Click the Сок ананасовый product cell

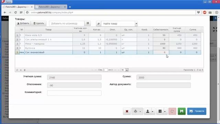(x=48, y=52)
